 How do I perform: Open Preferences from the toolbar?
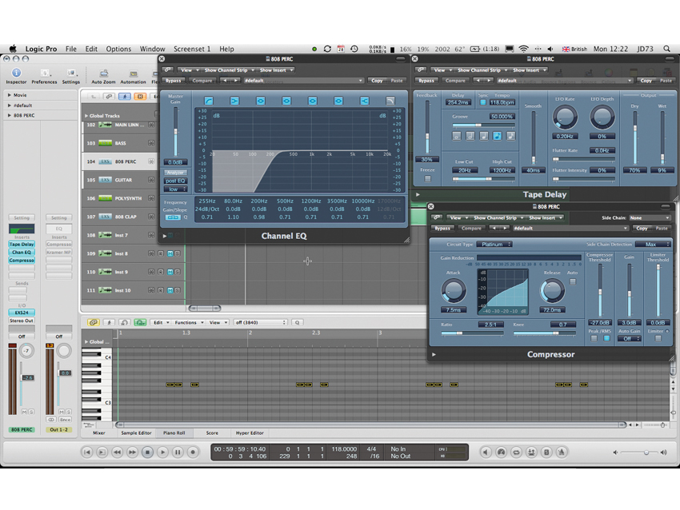pyautogui.click(x=44, y=74)
